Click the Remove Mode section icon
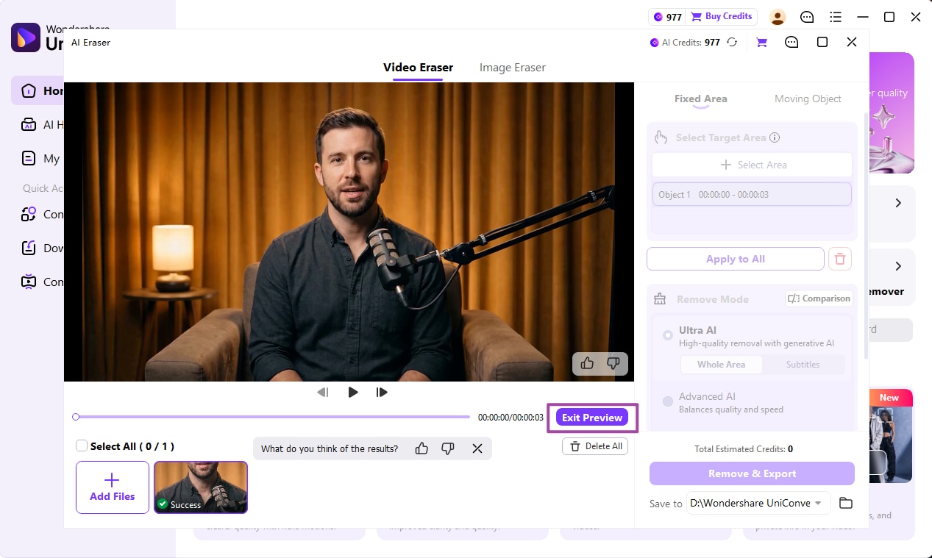This screenshot has width=932, height=558. coord(660,299)
